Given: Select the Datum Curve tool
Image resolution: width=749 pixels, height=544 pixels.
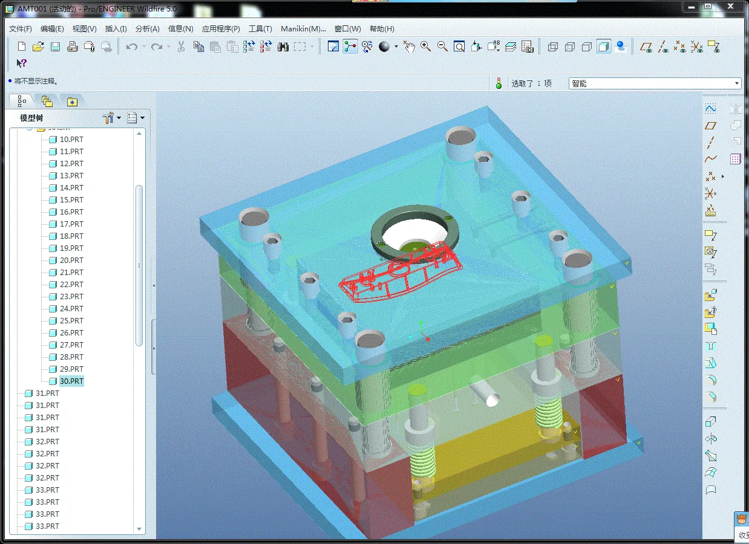Looking at the screenshot, I should (710, 160).
